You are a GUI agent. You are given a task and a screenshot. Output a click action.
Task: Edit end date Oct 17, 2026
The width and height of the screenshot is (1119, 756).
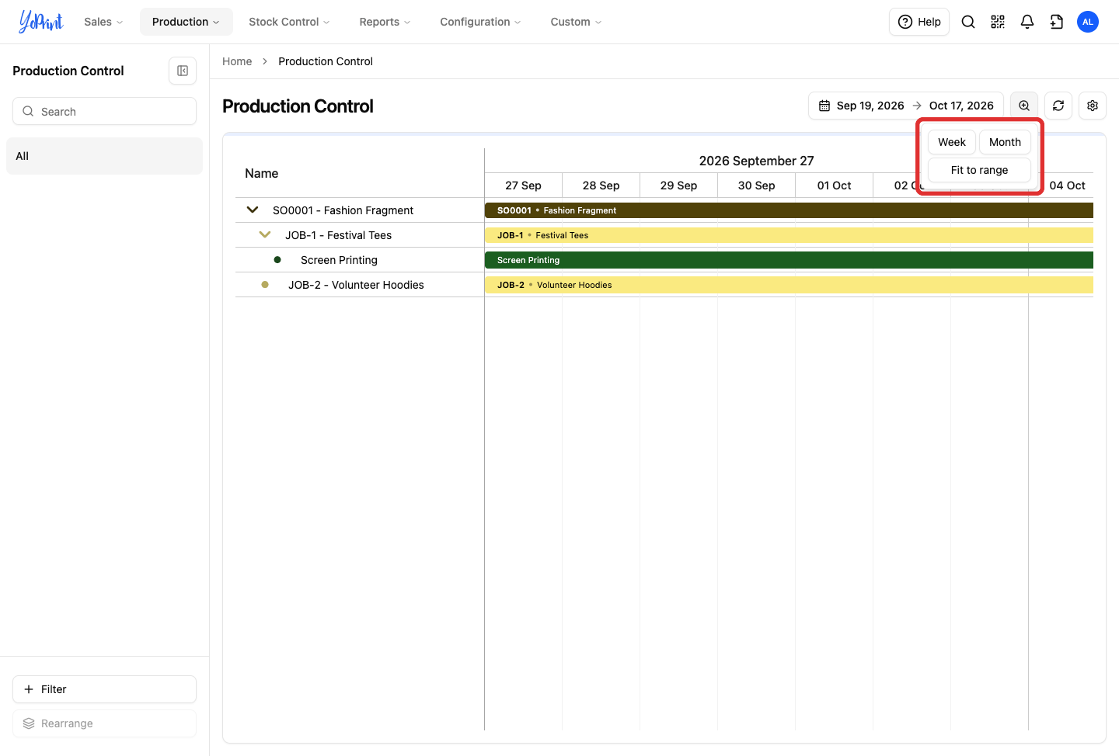[x=961, y=106]
